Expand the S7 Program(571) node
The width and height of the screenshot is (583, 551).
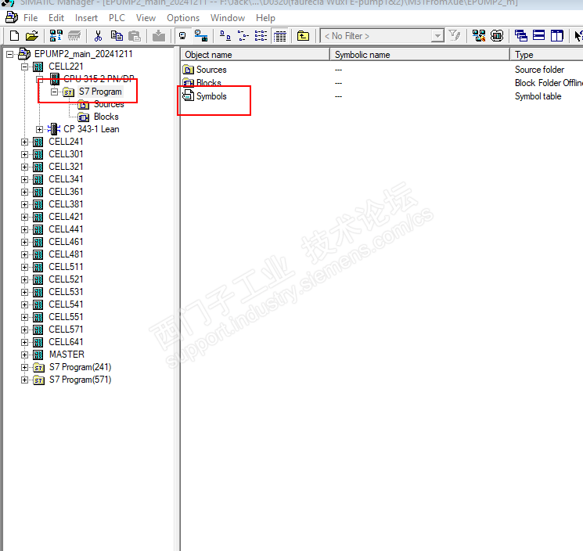point(24,380)
